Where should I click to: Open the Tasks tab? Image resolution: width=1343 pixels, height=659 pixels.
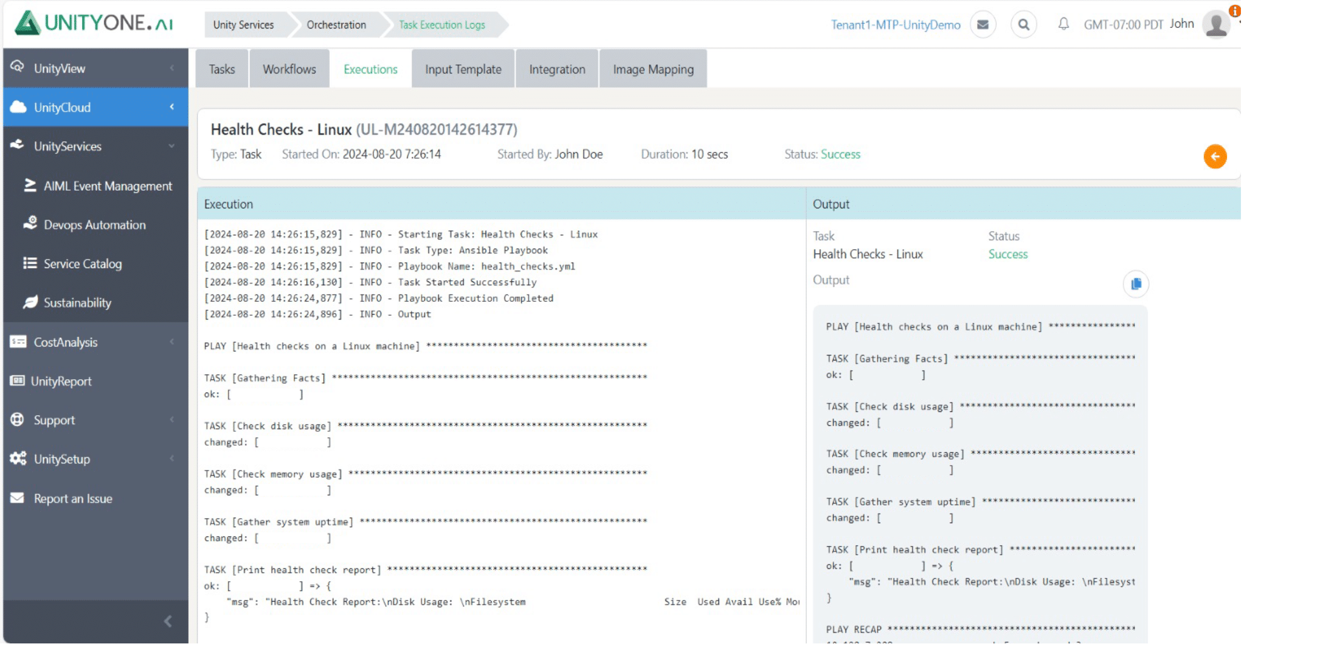(222, 69)
